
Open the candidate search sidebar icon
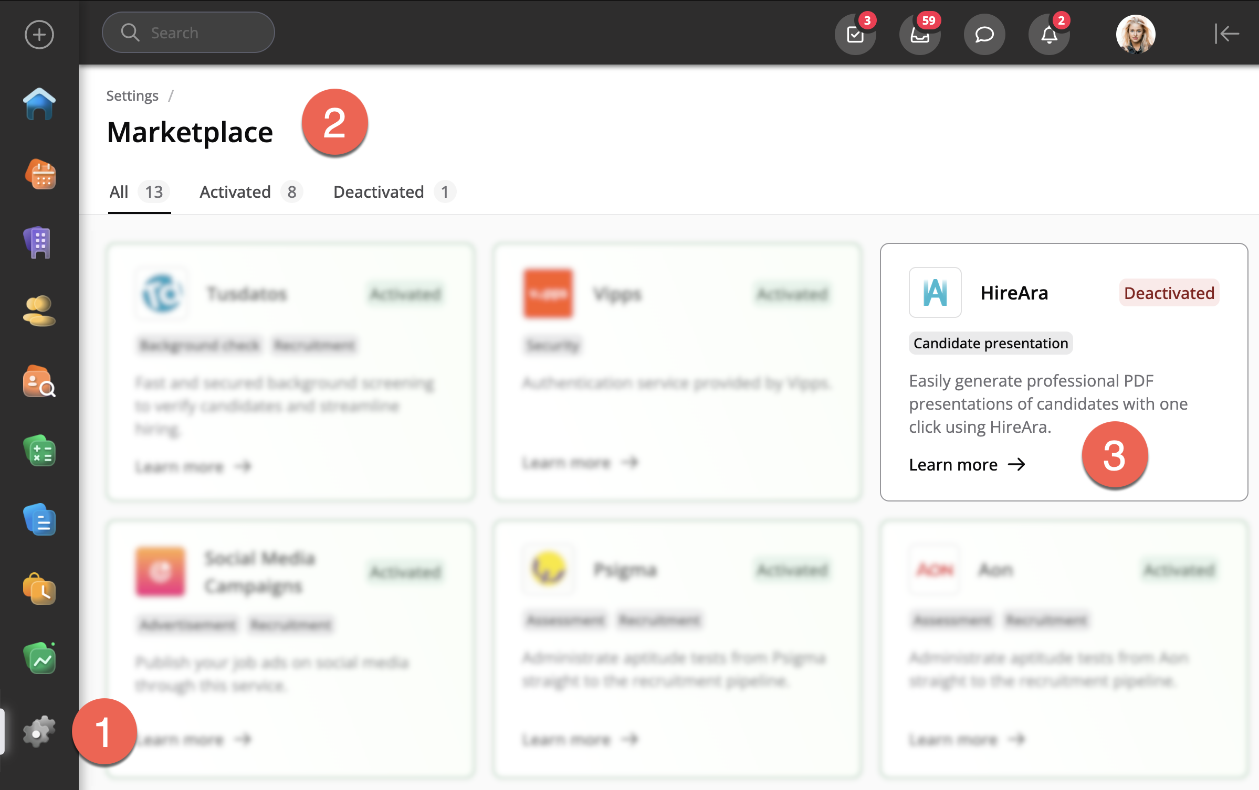click(x=39, y=381)
